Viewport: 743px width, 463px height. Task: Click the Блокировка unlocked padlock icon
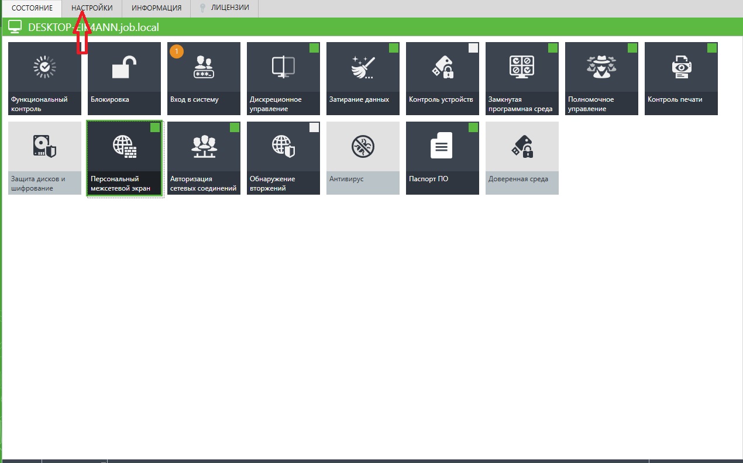point(124,67)
